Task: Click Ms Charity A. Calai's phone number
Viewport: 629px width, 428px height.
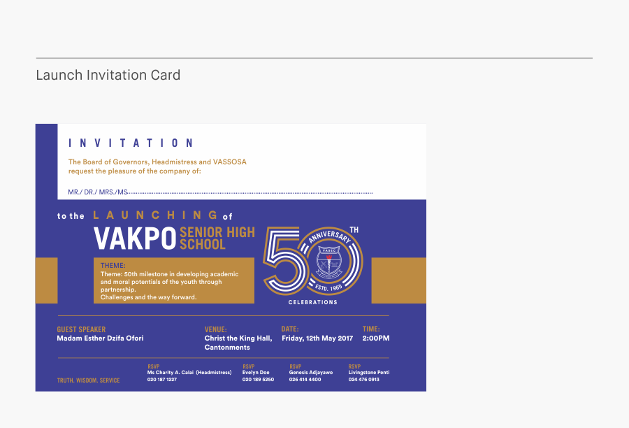Action: click(162, 380)
